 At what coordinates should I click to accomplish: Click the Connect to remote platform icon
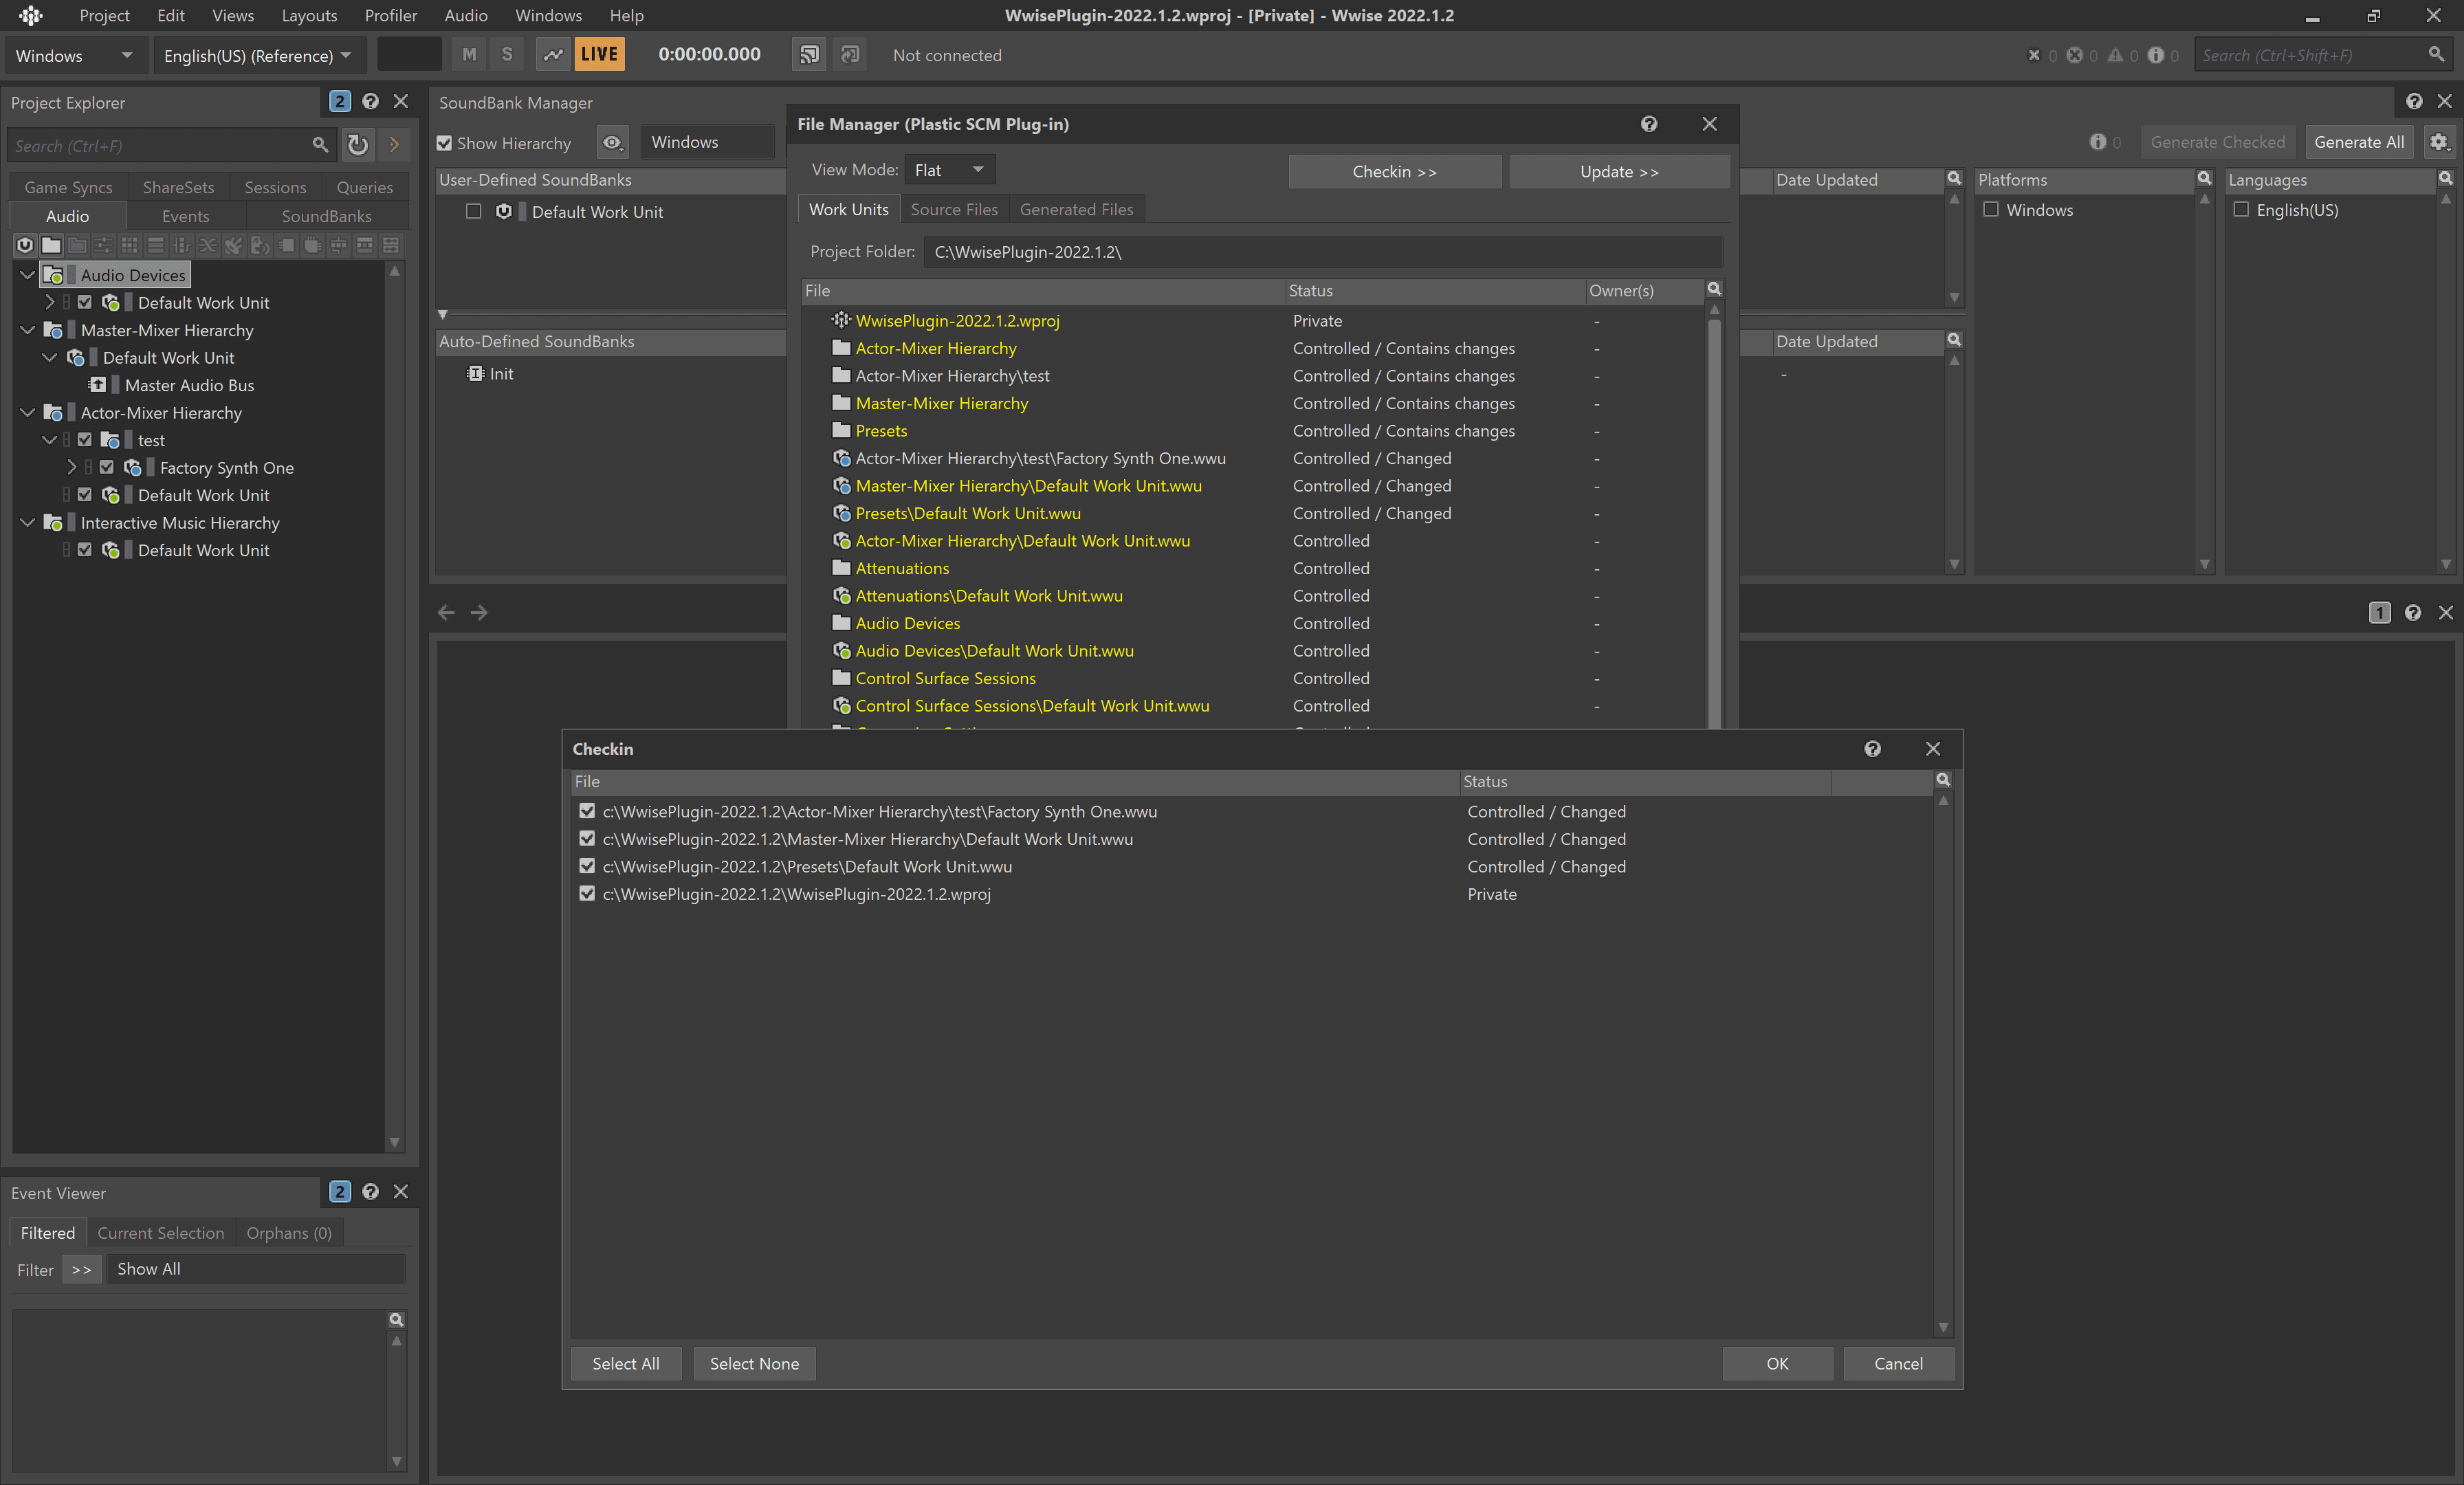pyautogui.click(x=808, y=55)
